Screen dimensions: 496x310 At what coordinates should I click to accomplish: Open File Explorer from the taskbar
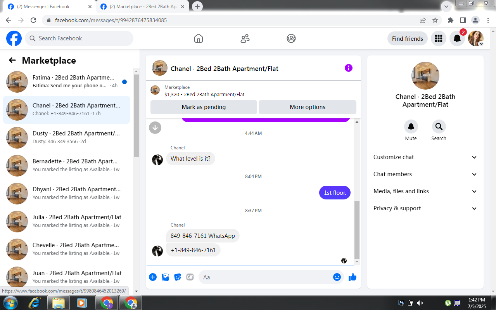pos(59,303)
